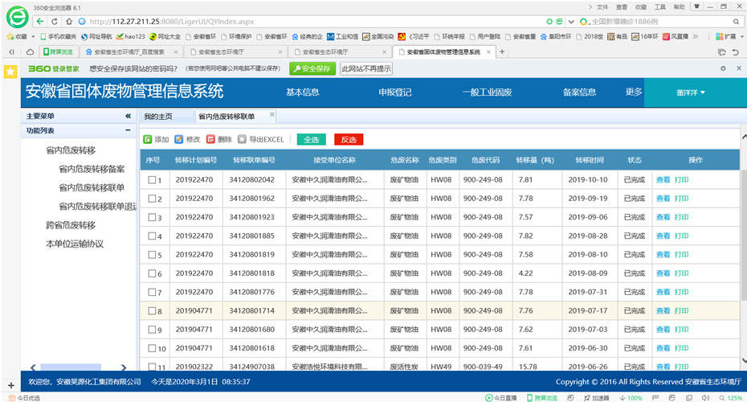
Task: Switch to the 我的主页 tab
Action: tap(158, 117)
